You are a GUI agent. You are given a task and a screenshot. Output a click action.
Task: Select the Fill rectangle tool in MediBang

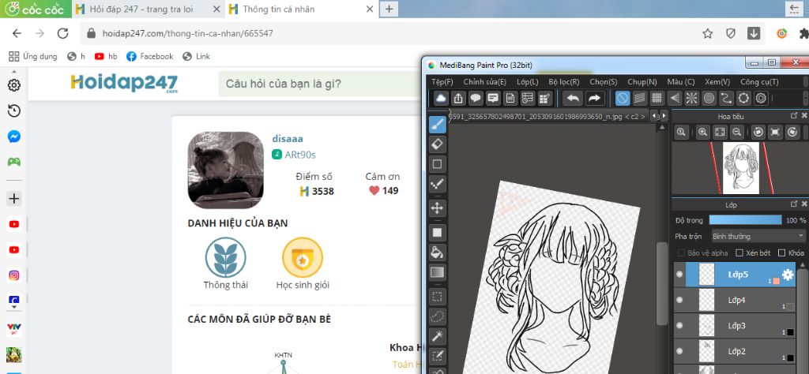[x=438, y=232]
